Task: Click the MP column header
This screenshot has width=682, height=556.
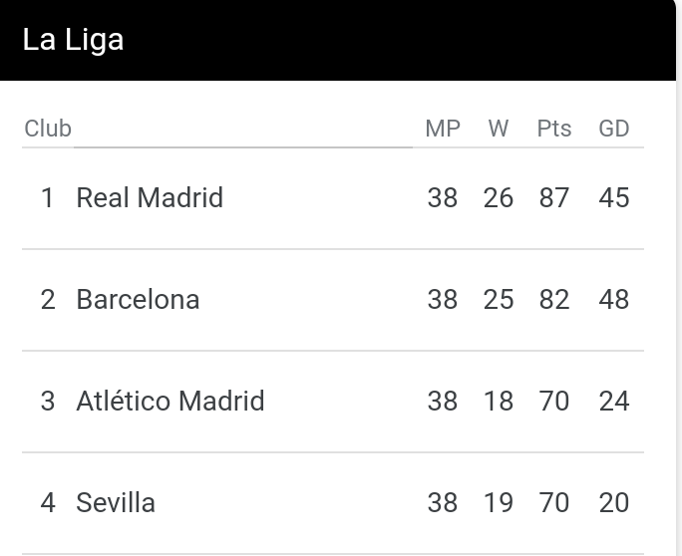Action: (443, 129)
